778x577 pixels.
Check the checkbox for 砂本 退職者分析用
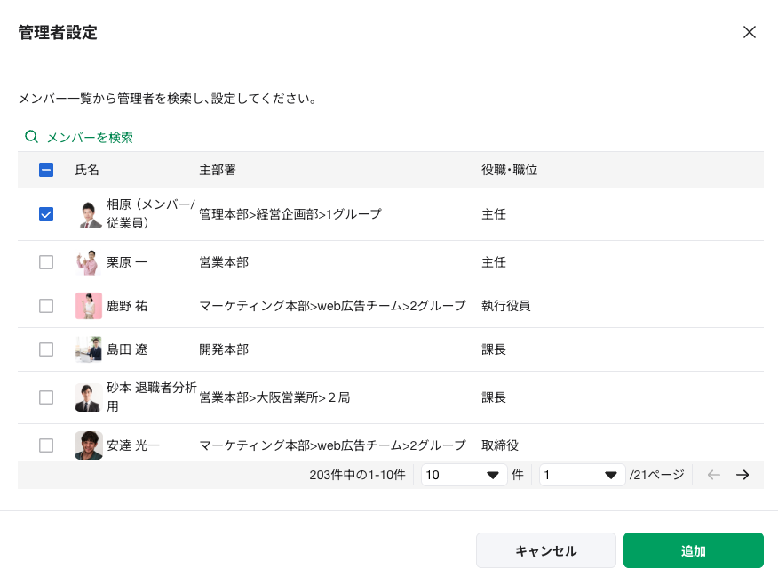point(45,397)
